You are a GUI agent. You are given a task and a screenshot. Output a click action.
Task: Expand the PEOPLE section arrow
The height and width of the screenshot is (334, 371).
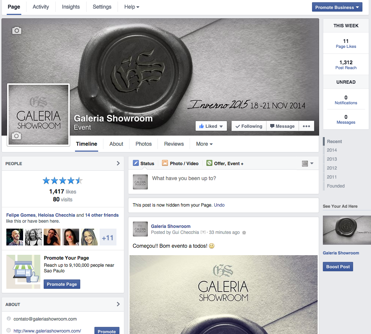118,163
